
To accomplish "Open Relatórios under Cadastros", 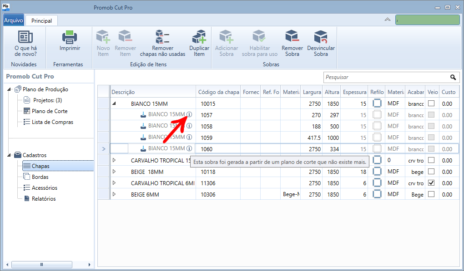I will point(44,199).
